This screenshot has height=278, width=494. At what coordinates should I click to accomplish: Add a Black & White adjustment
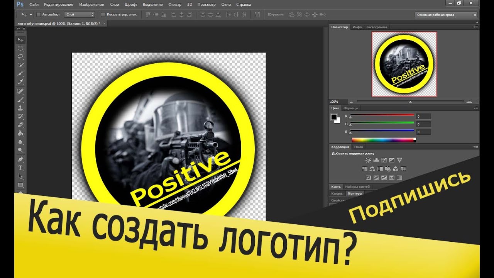[x=380, y=169]
